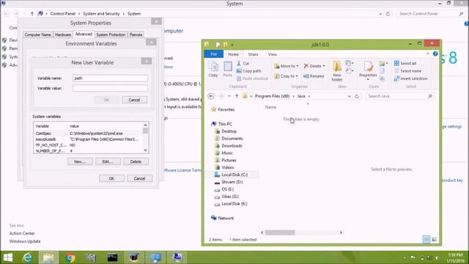Click the Name column header
Viewport: 469px width, 264px height.
(270, 107)
